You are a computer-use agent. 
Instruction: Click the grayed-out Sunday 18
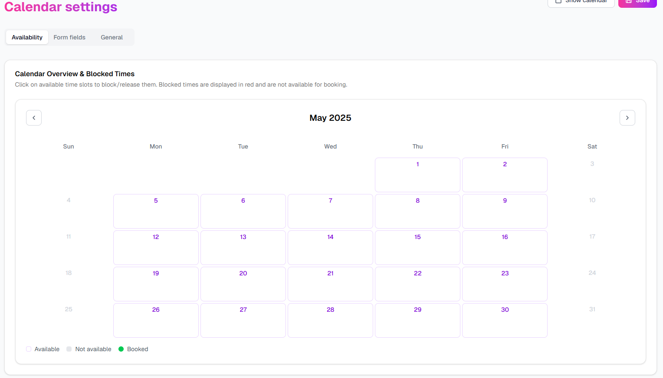(x=69, y=273)
